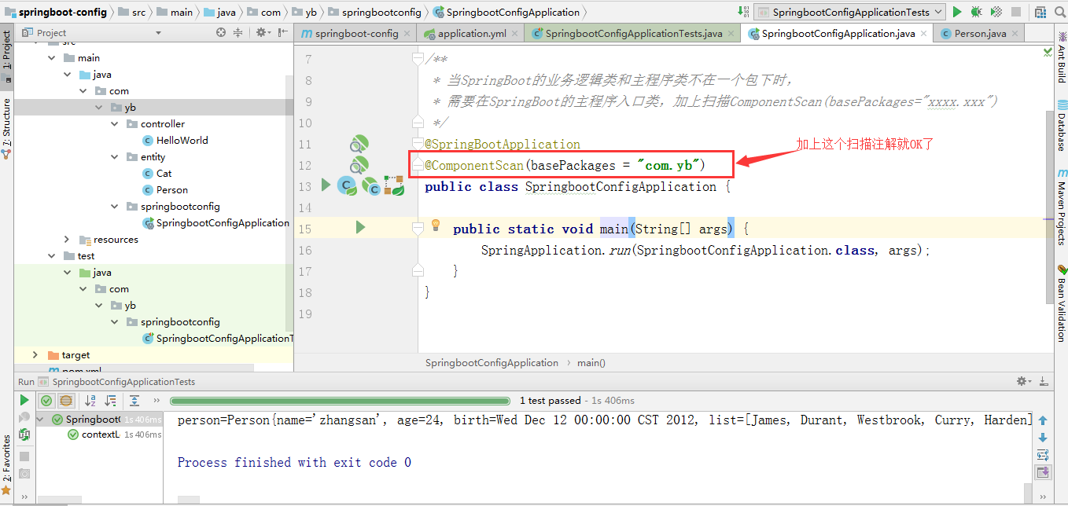Expand the target folder
Viewport: 1068px width, 506px height.
pos(36,354)
